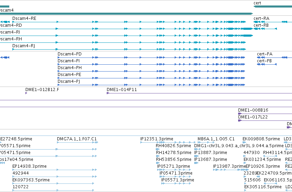Click the IP13687.3prime EST label
Screen dimensions: 292x192
211,159
